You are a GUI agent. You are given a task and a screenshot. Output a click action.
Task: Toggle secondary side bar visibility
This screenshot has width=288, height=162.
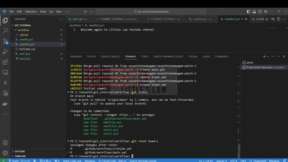pos(260,12)
